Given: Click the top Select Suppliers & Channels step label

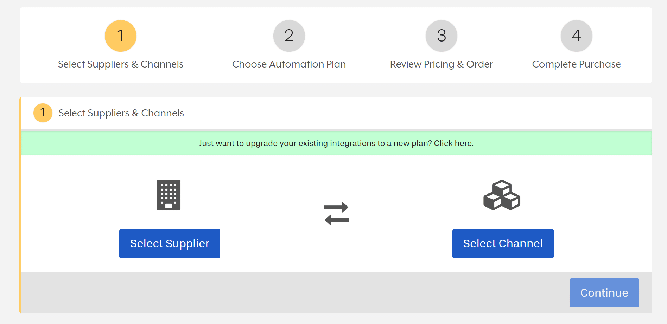Looking at the screenshot, I should click(121, 64).
